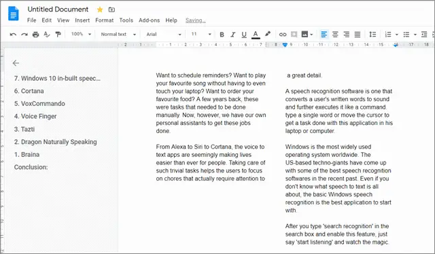This screenshot has width=435, height=254.
Task: Print the document with printer icon
Action: (x=35, y=35)
